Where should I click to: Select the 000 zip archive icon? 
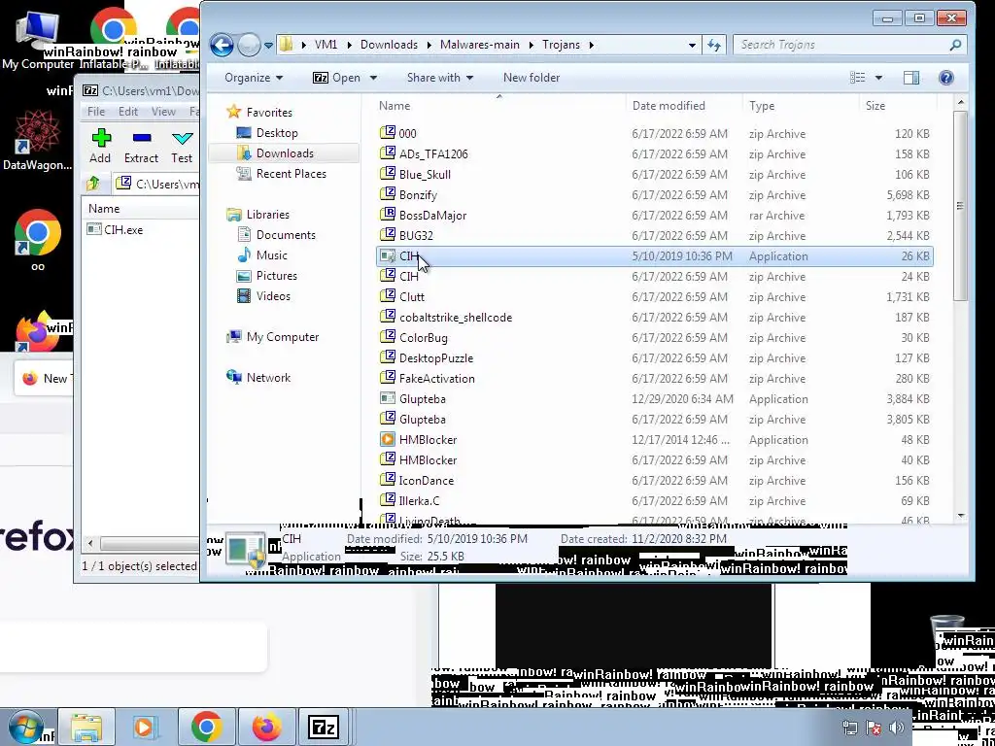click(388, 133)
